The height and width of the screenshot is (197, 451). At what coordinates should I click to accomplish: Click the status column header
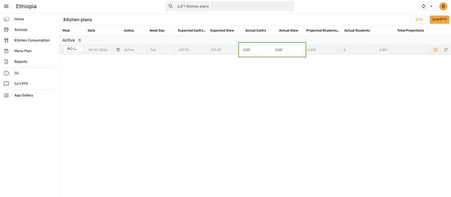[129, 31]
